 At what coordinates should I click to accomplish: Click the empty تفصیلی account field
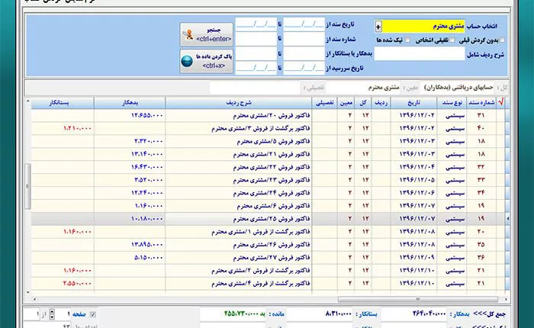pos(255,88)
